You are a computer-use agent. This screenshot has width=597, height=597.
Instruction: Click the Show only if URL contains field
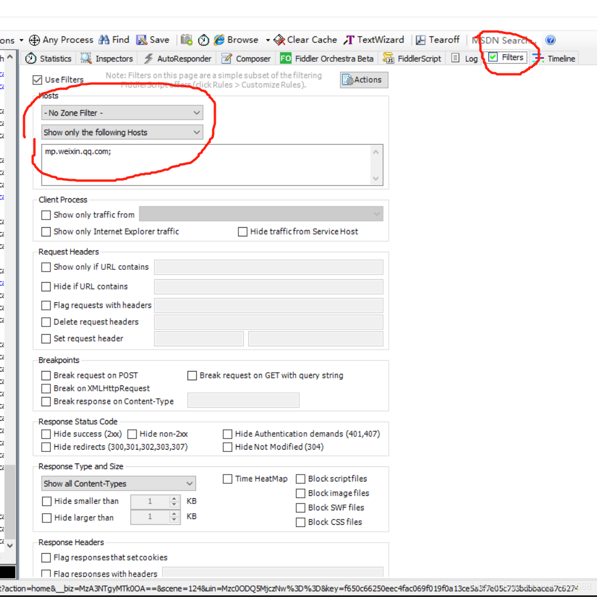(x=268, y=267)
